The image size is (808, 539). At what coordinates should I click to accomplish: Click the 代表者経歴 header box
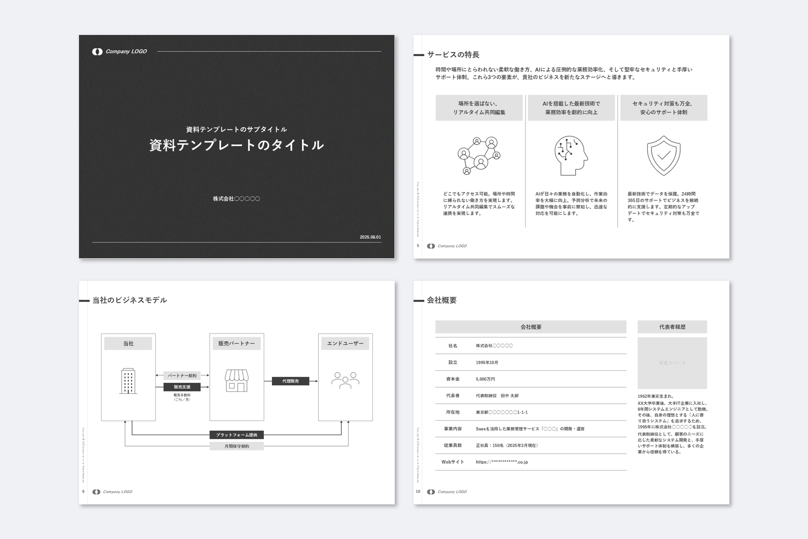tap(672, 327)
